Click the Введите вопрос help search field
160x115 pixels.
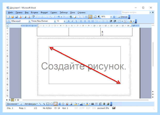click(x=135, y=12)
